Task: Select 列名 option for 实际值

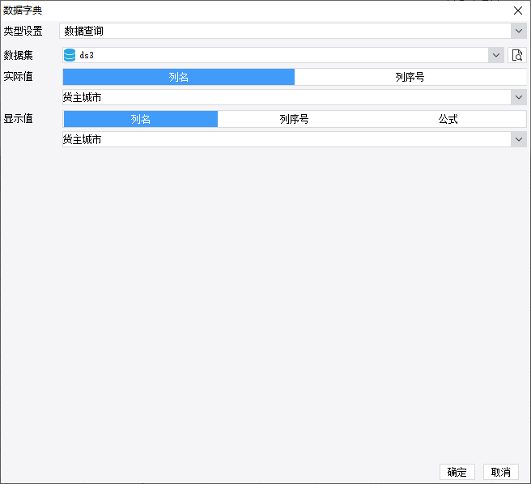Action: point(179,77)
